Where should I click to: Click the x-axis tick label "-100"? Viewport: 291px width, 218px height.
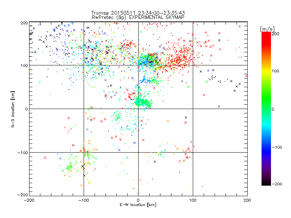click(84, 200)
